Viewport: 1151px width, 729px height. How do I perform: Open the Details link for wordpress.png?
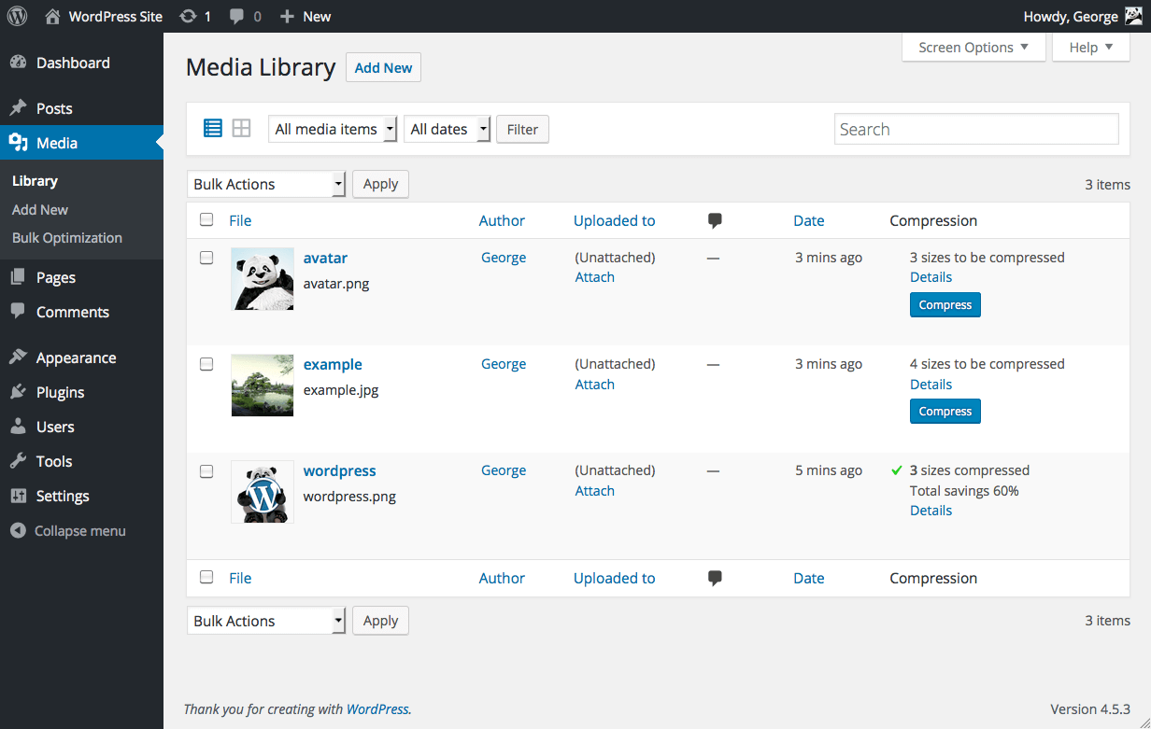(x=931, y=511)
